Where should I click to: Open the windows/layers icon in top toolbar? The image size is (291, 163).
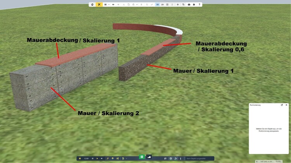click(184, 4)
